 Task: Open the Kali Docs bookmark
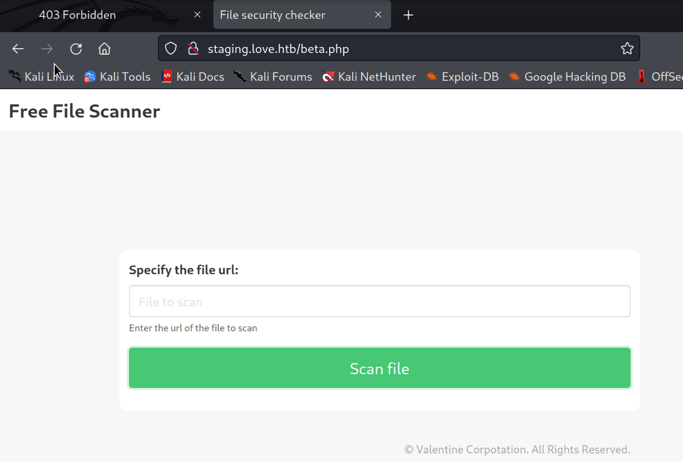193,77
